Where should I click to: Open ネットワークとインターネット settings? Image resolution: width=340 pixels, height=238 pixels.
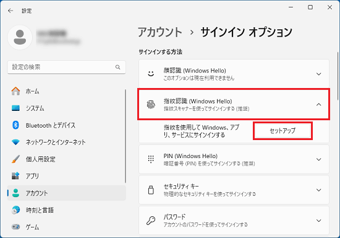(67, 142)
